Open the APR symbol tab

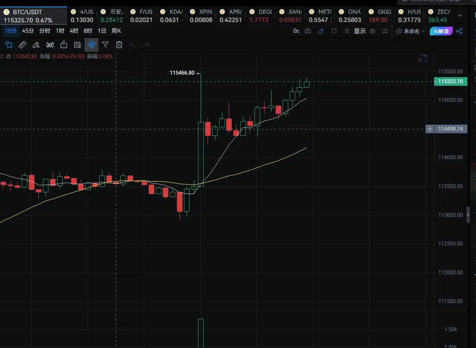(x=231, y=16)
